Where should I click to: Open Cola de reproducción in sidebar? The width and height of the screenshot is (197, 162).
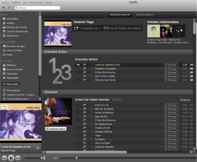(x=17, y=31)
